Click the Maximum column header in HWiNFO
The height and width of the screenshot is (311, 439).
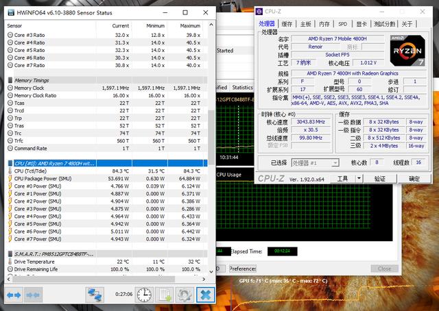(190, 25)
